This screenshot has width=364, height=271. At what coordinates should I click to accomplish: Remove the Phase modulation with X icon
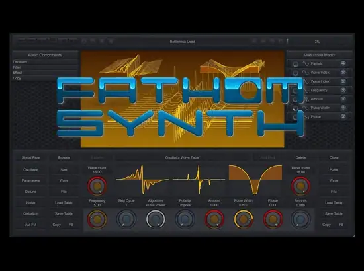pos(343,116)
